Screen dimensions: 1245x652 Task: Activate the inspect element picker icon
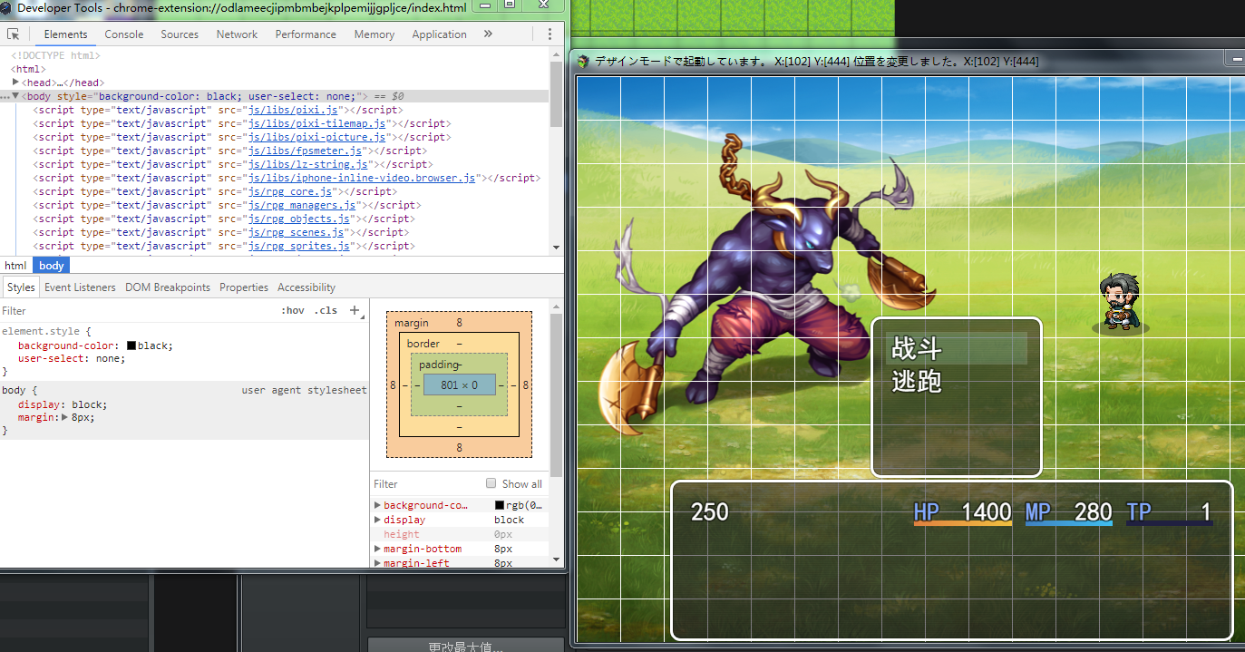tap(14, 34)
